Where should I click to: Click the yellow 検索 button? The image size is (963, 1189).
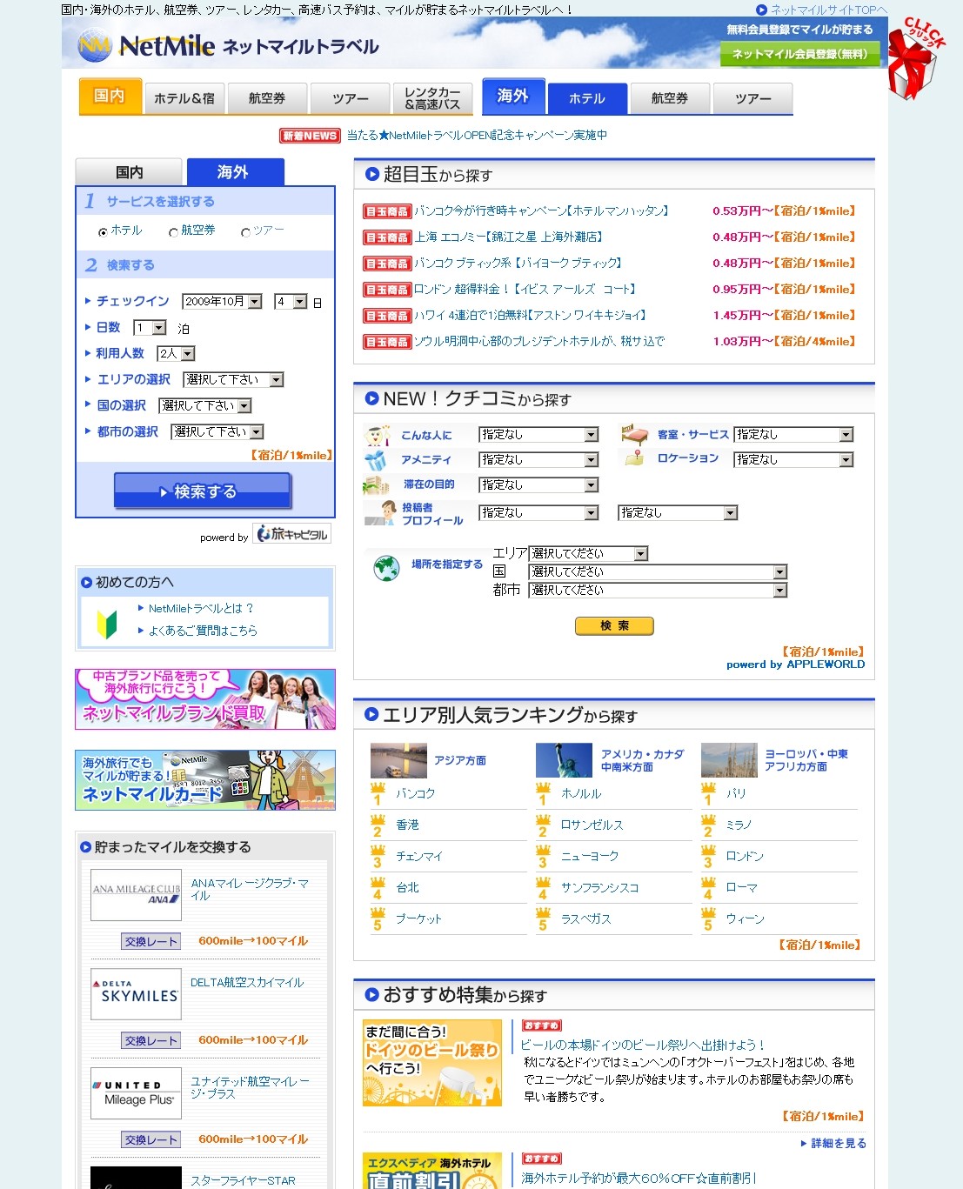pyautogui.click(x=614, y=626)
